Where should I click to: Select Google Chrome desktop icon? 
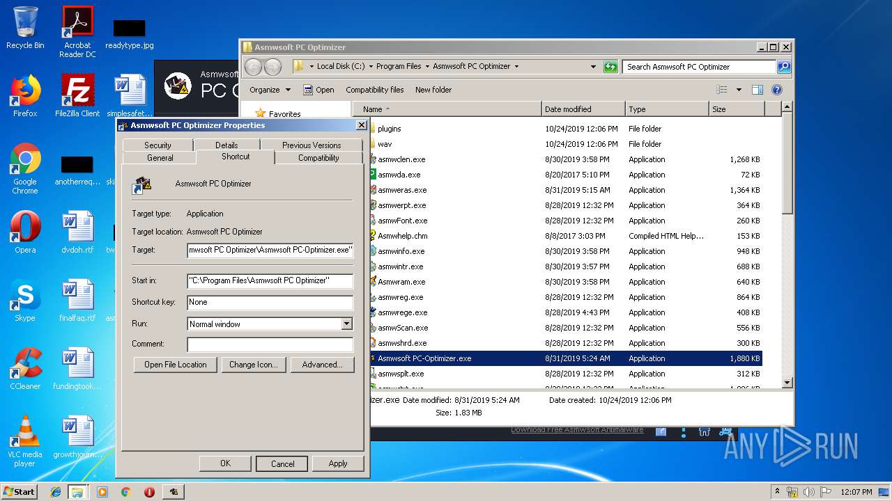(x=25, y=168)
